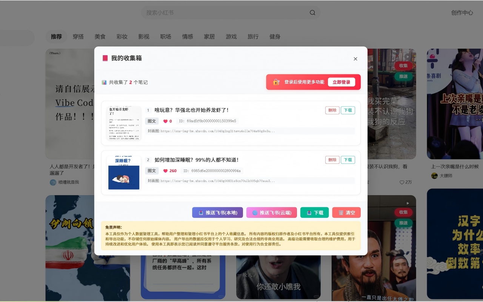
Task: Click the 免责声明 heading
Action: (113, 227)
